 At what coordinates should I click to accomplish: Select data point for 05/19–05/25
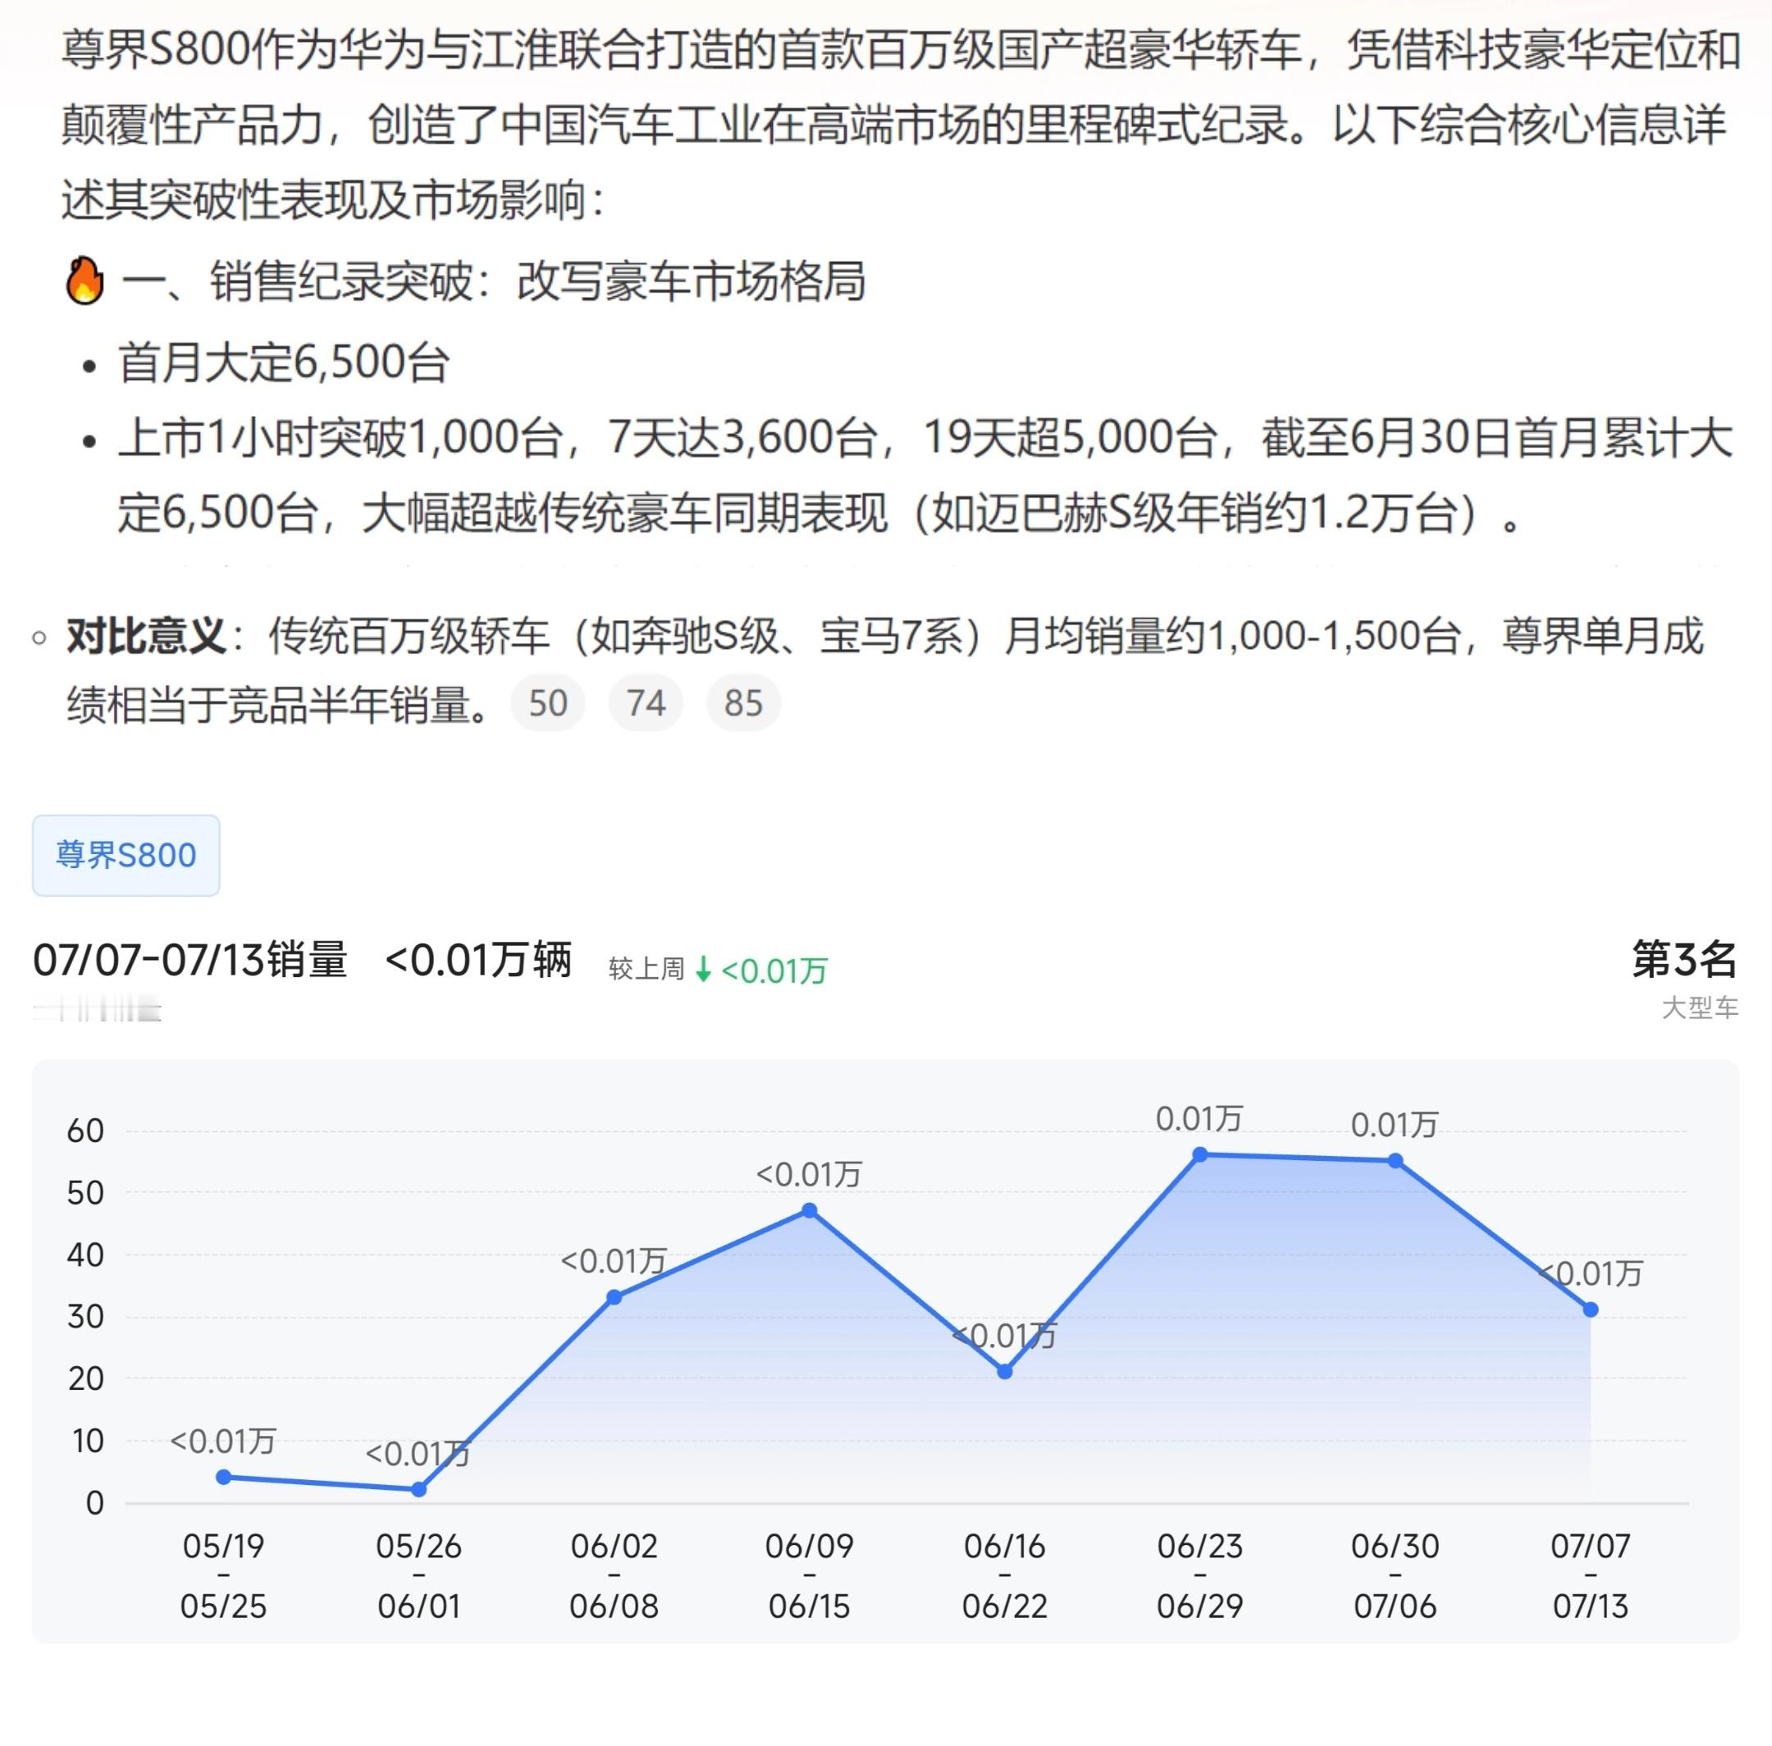coord(224,1476)
